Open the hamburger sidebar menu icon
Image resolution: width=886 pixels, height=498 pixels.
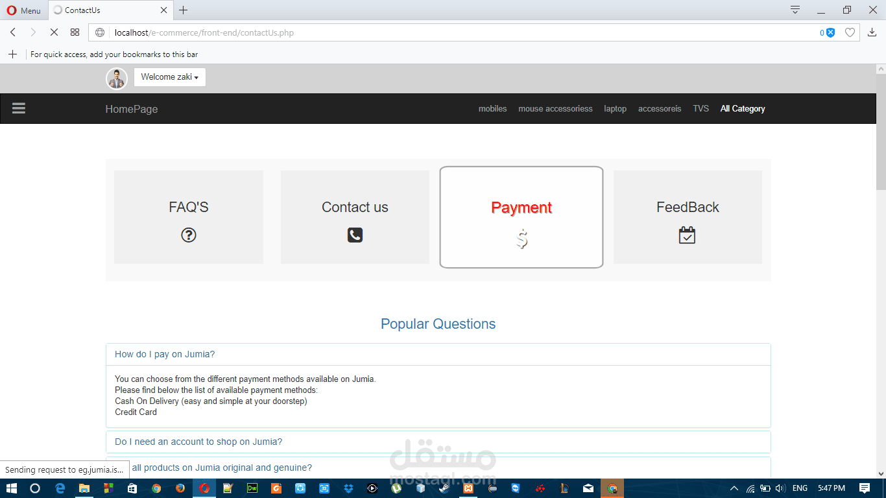pyautogui.click(x=19, y=108)
